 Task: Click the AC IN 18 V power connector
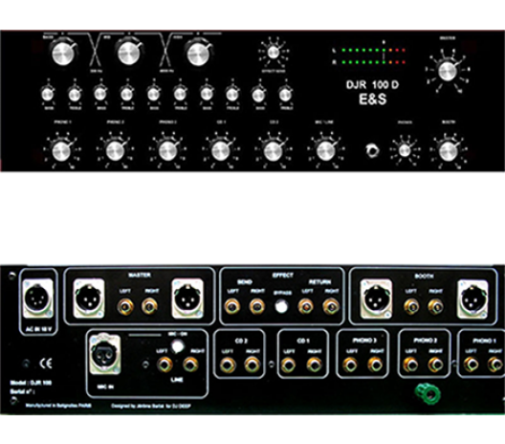point(38,299)
